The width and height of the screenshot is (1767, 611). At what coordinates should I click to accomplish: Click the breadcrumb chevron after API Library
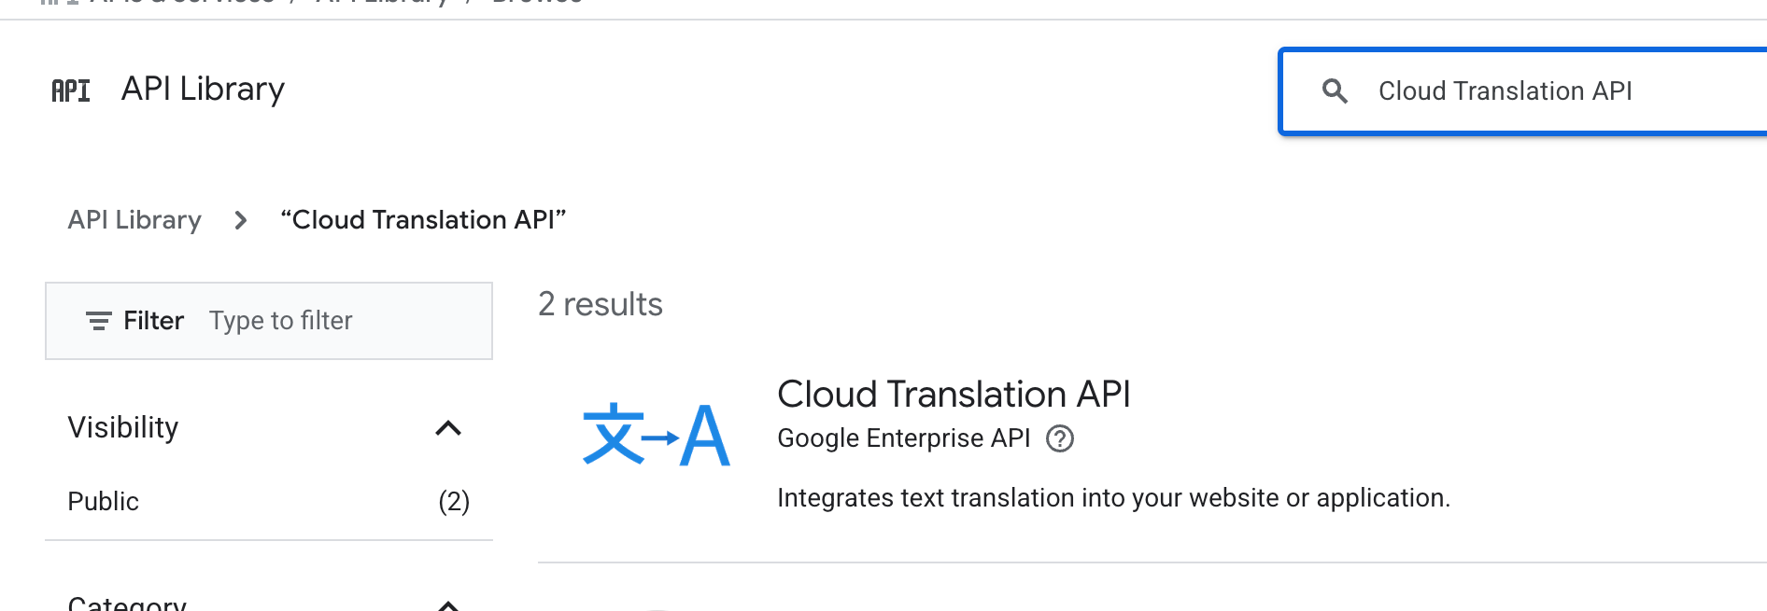tap(241, 220)
